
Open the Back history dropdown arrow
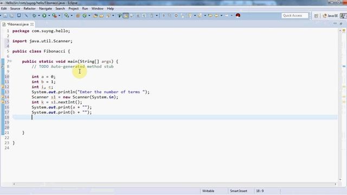(x=221, y=16)
